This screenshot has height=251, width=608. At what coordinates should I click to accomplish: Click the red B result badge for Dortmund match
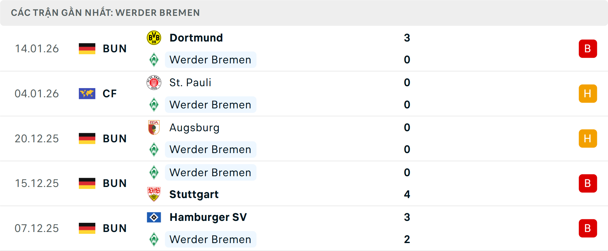pyautogui.click(x=588, y=48)
